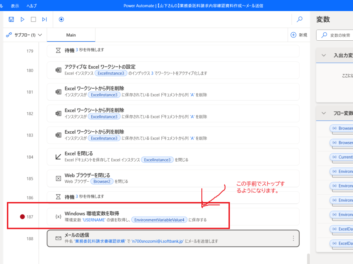Click the Save flow icon
This screenshot has height=264, width=353.
[11, 19]
